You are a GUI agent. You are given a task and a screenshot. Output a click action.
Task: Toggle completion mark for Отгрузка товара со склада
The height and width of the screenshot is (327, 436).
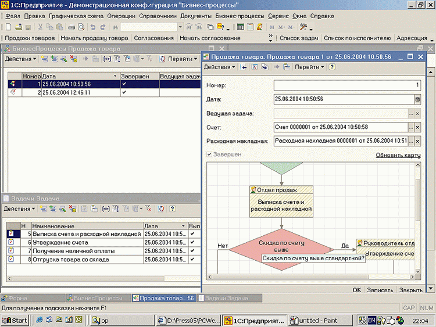click(x=192, y=260)
